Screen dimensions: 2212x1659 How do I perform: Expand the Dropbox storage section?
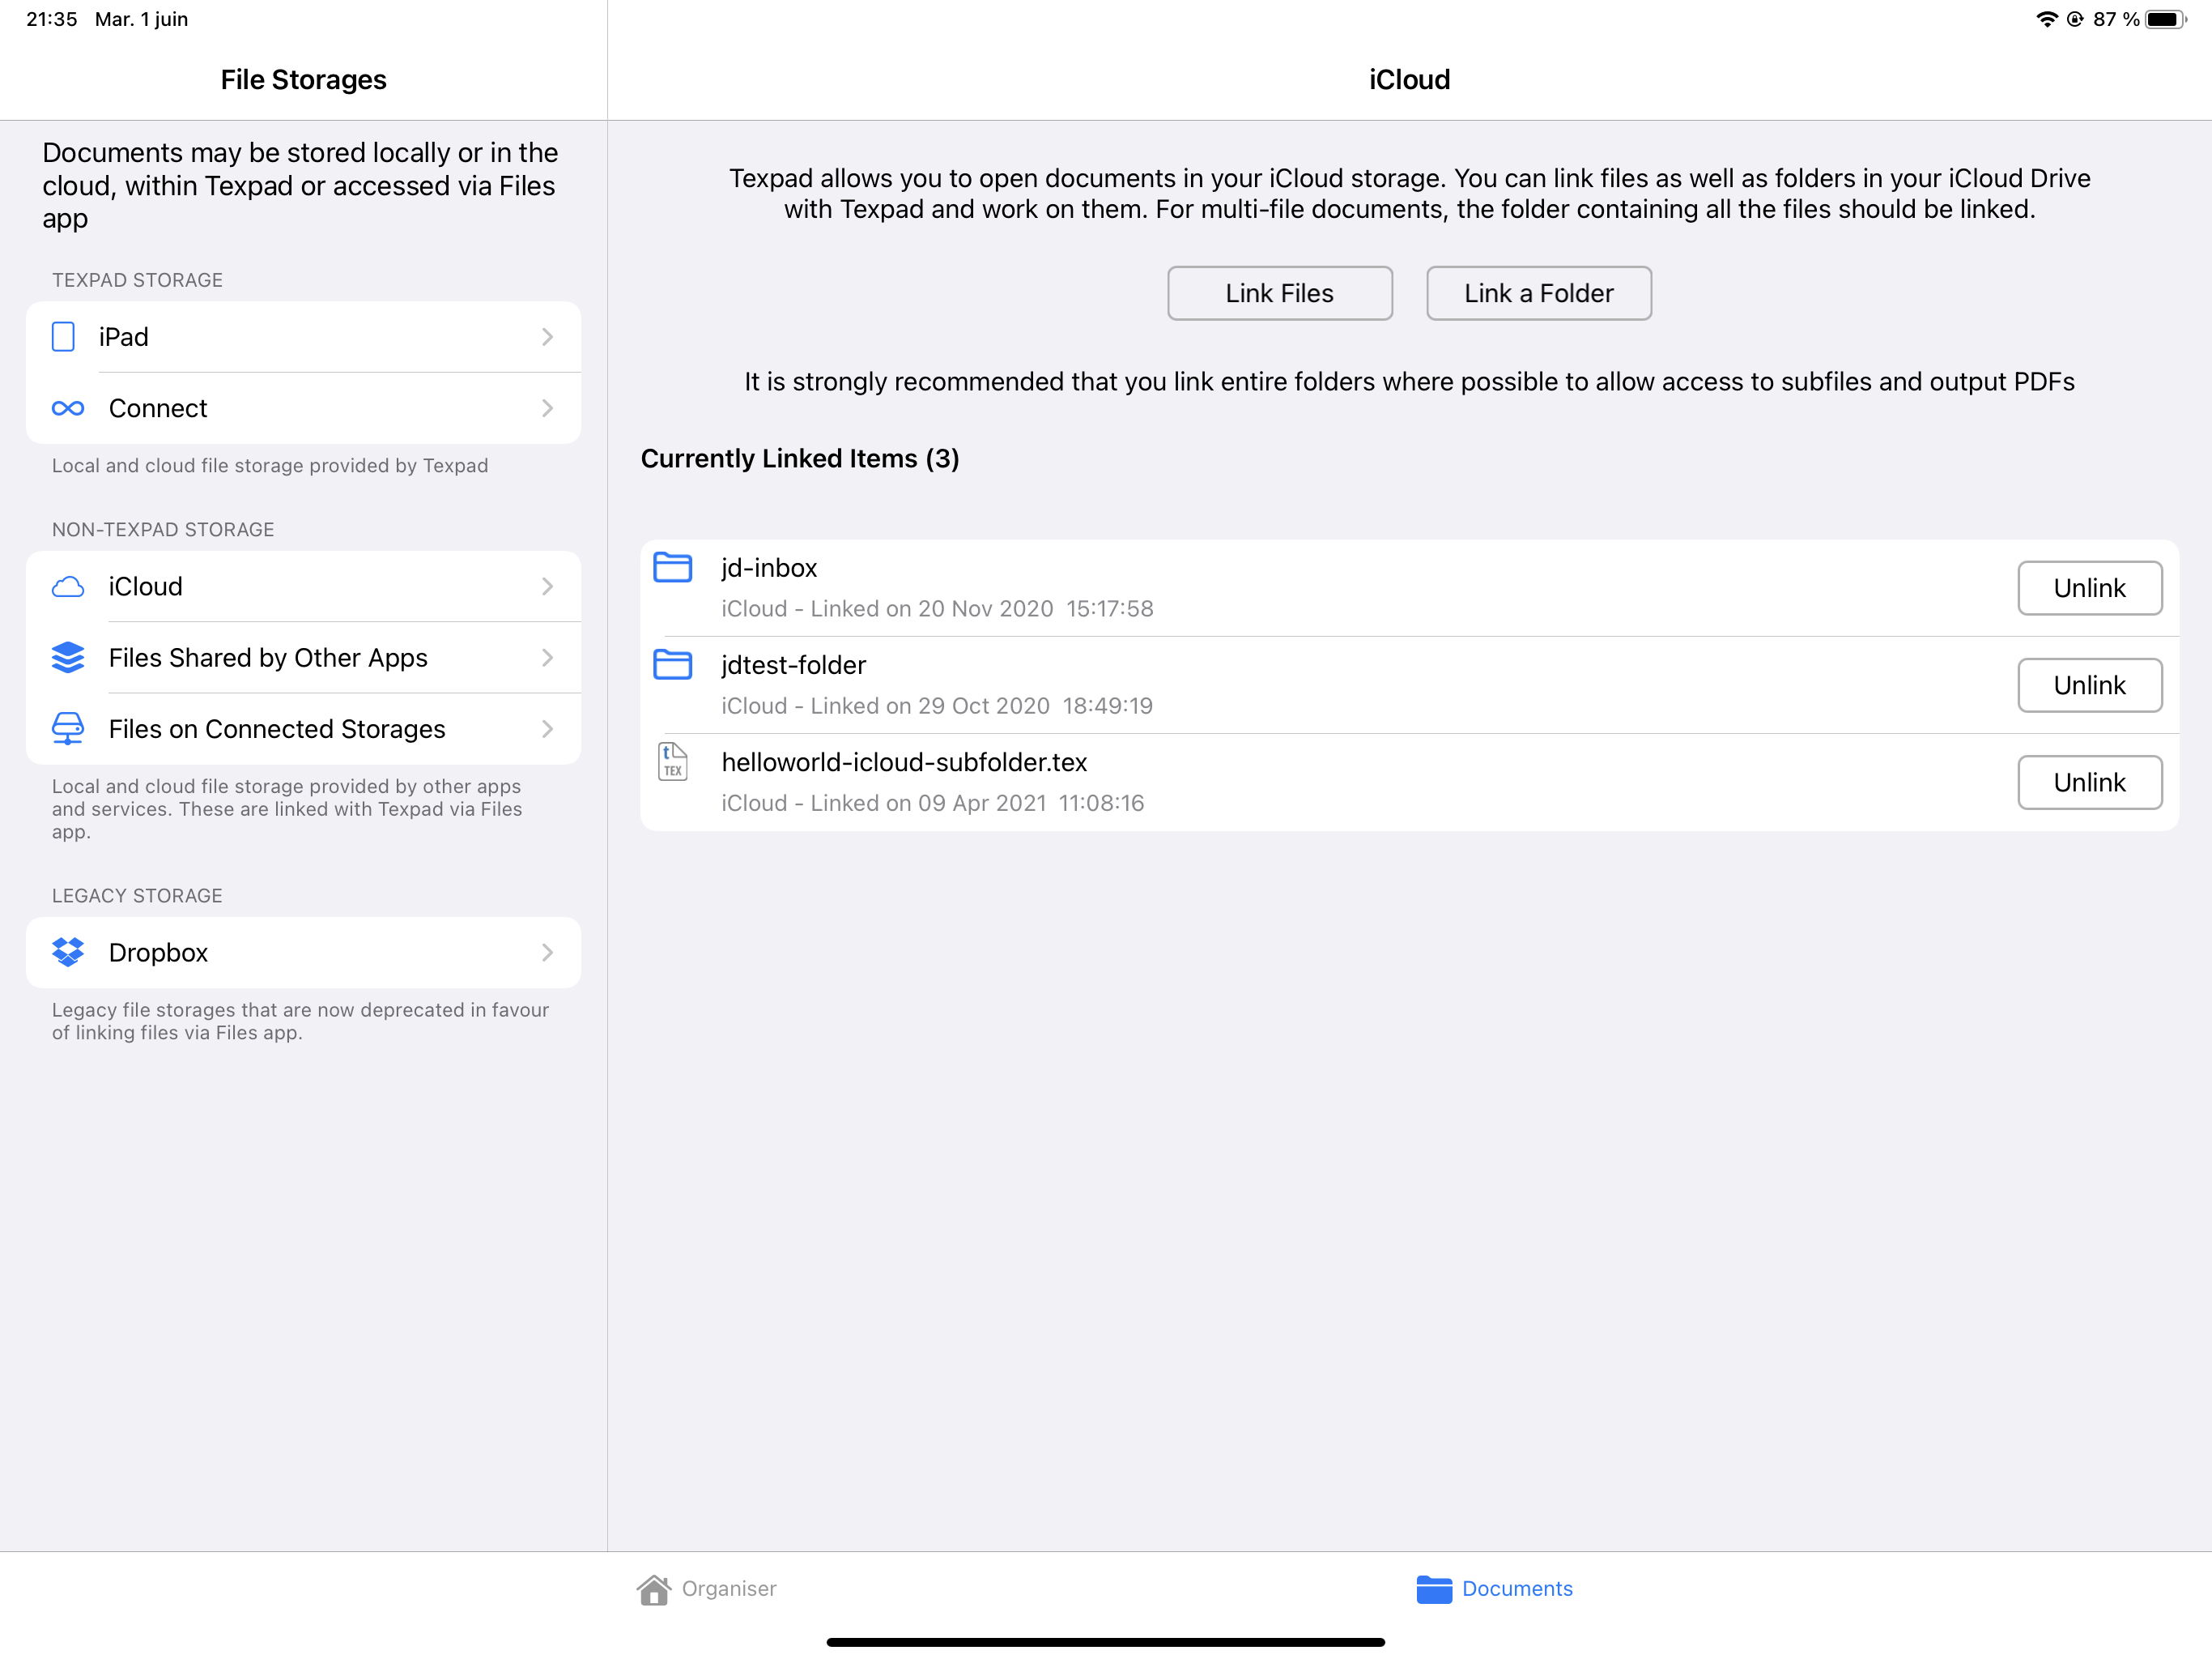click(303, 952)
